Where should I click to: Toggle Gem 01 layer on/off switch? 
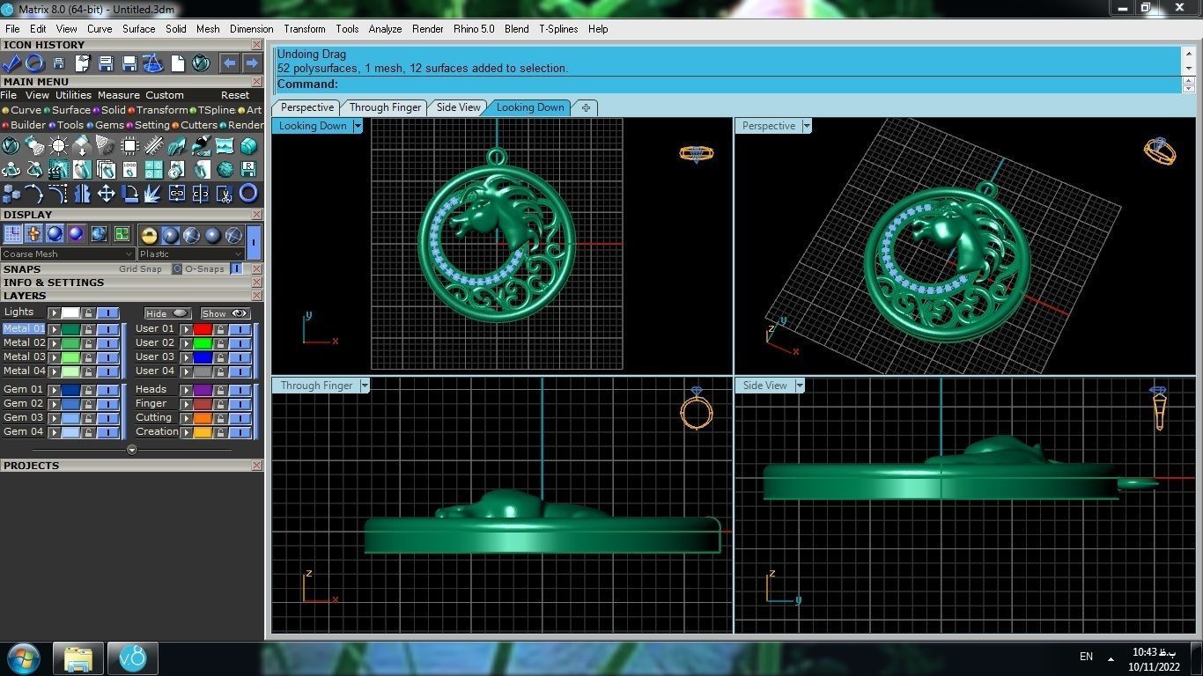pyautogui.click(x=107, y=390)
